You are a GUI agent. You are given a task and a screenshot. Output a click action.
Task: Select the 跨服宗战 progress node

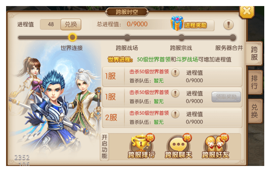point(181,37)
